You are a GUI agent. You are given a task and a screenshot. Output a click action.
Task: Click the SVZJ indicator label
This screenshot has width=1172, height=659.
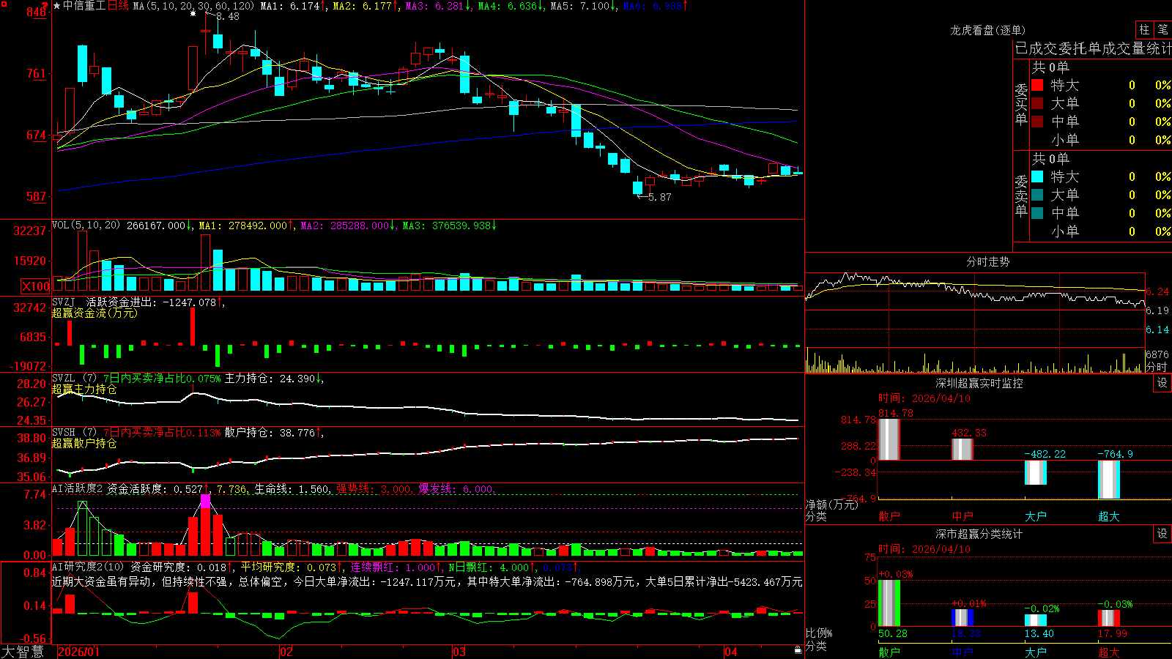click(x=64, y=302)
